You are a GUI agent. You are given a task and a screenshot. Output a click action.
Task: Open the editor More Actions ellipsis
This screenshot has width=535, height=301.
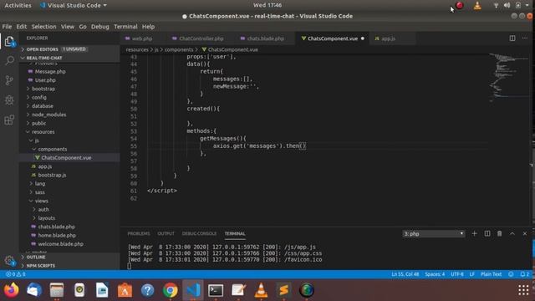(525, 38)
